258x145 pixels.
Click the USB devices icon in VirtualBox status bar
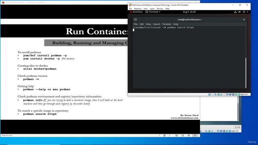(221, 95)
